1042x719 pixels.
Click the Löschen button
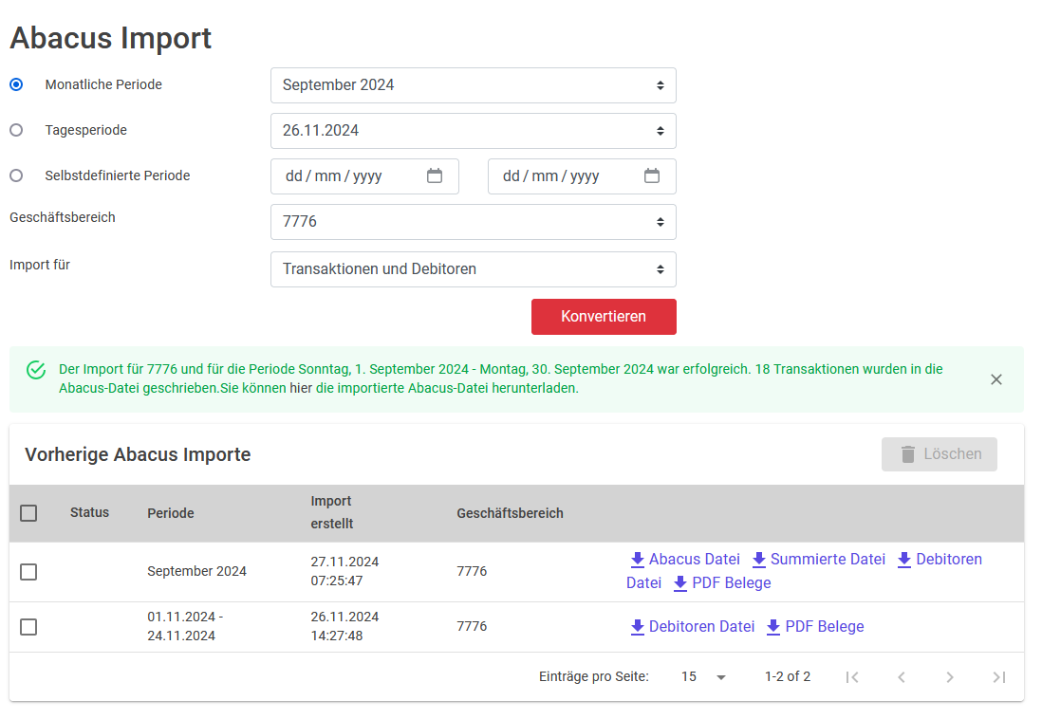939,454
